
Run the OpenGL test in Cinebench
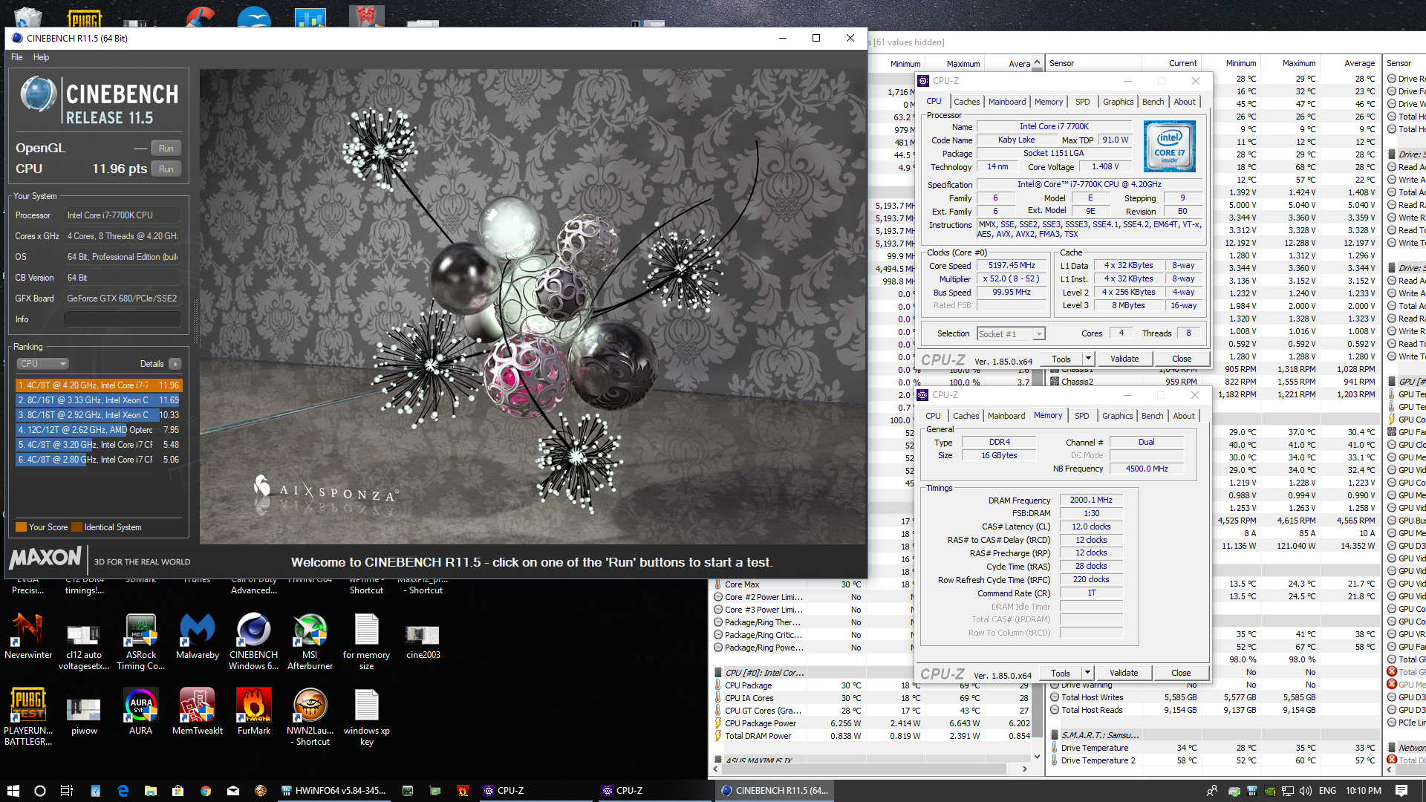coord(166,149)
